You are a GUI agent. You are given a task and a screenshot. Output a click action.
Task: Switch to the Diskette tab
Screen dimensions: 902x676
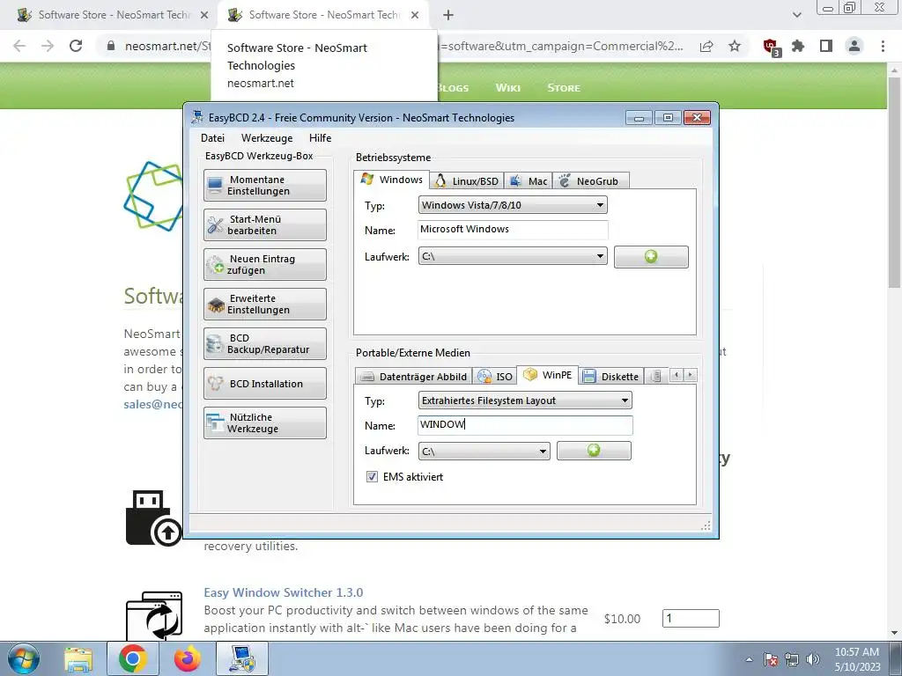(611, 377)
